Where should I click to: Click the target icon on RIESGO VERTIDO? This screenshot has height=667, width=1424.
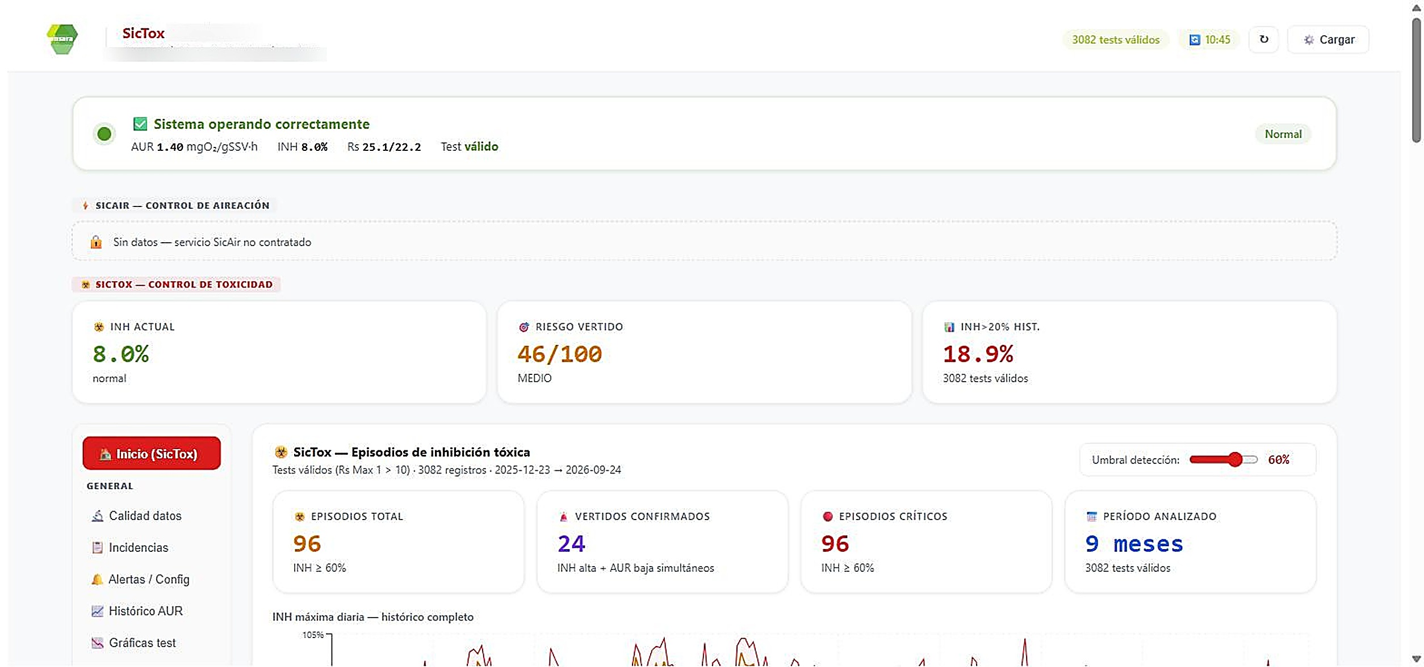523,327
